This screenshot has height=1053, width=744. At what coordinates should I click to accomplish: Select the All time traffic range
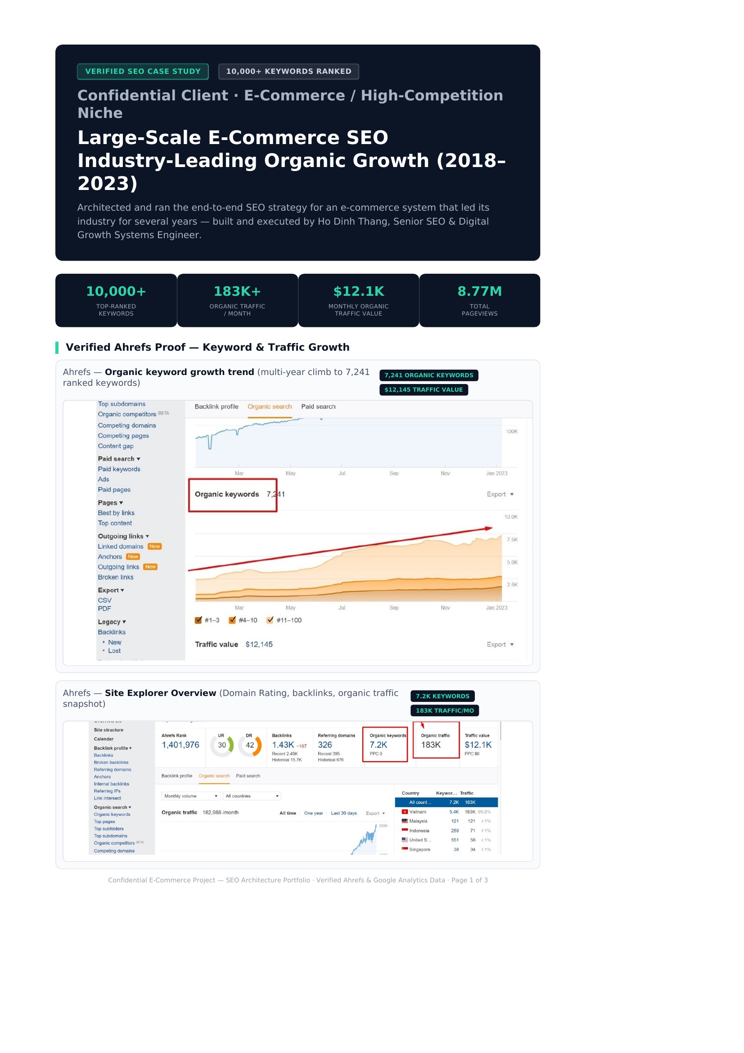pos(288,813)
